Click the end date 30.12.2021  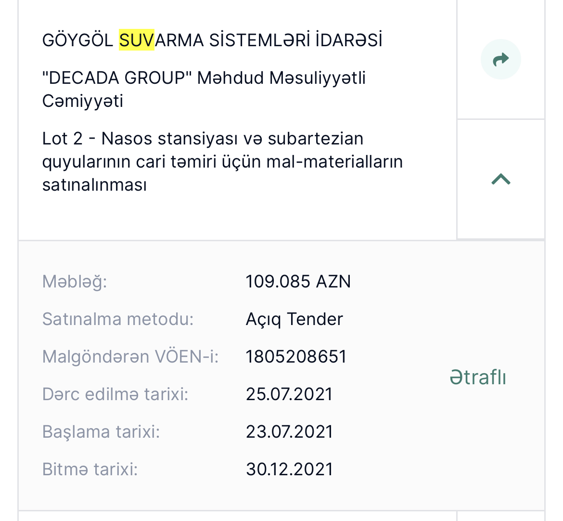click(289, 469)
